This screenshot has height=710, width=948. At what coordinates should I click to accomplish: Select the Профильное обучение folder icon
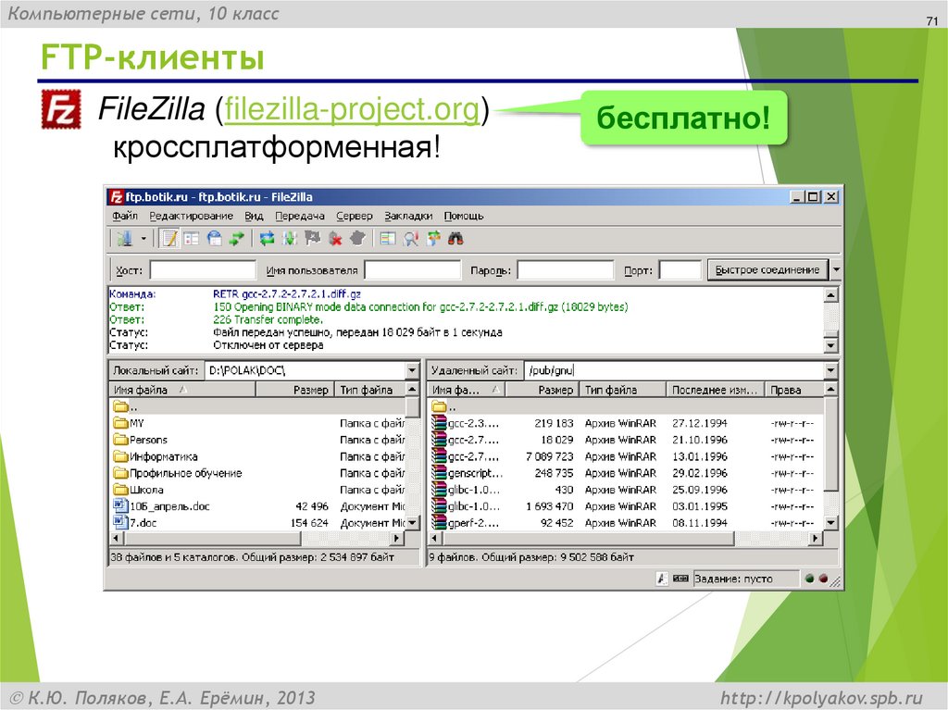(120, 473)
